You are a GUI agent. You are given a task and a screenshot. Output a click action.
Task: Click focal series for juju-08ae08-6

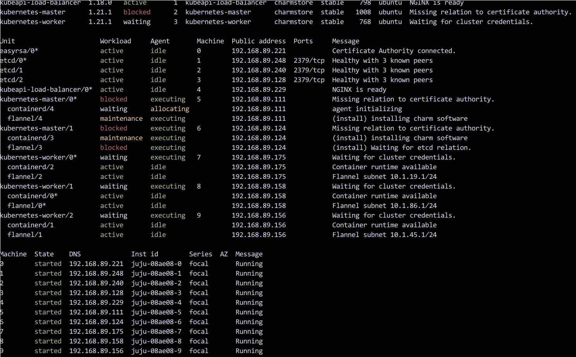coord(199,322)
